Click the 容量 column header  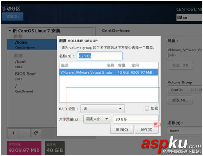point(123,65)
